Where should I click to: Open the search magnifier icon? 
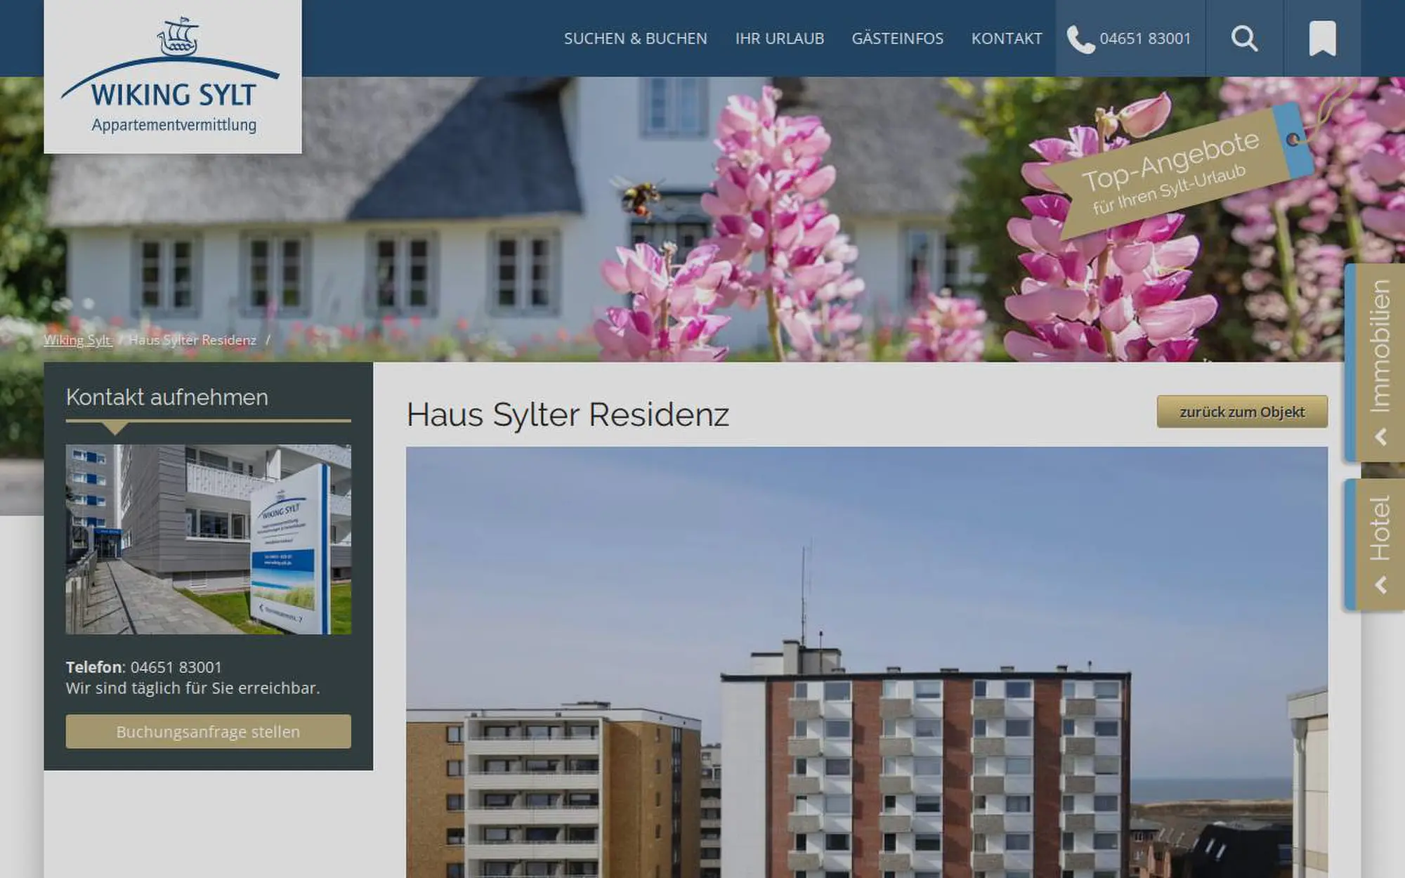[1244, 39]
